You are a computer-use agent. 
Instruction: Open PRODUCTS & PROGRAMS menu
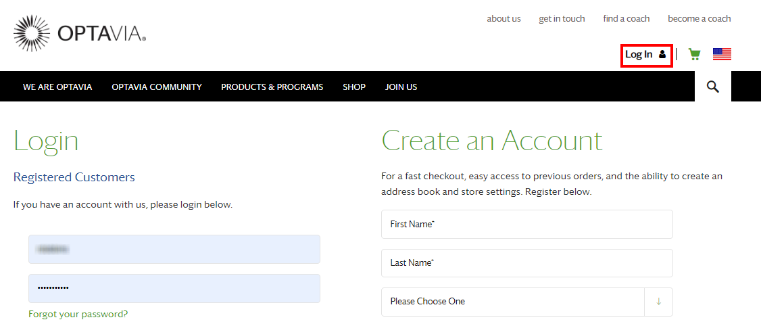tap(272, 87)
